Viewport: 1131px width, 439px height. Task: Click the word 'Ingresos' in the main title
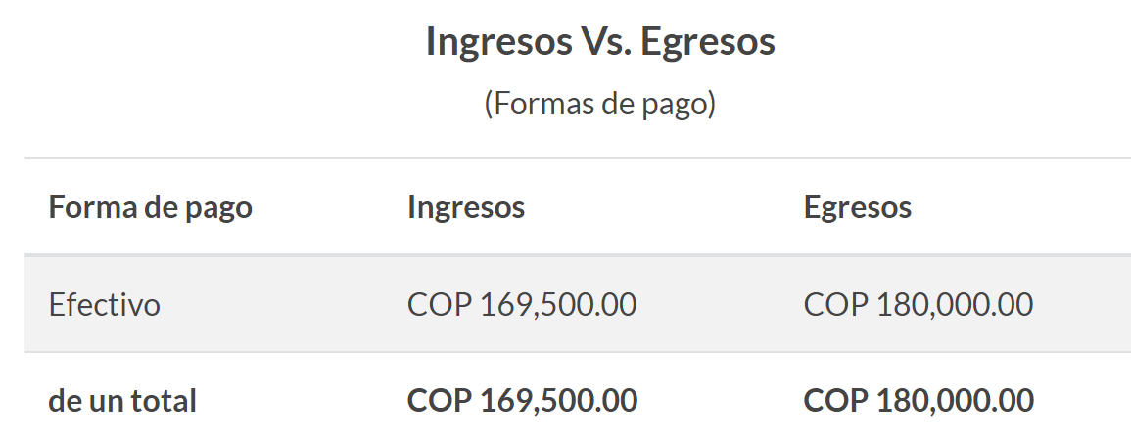[x=498, y=43]
